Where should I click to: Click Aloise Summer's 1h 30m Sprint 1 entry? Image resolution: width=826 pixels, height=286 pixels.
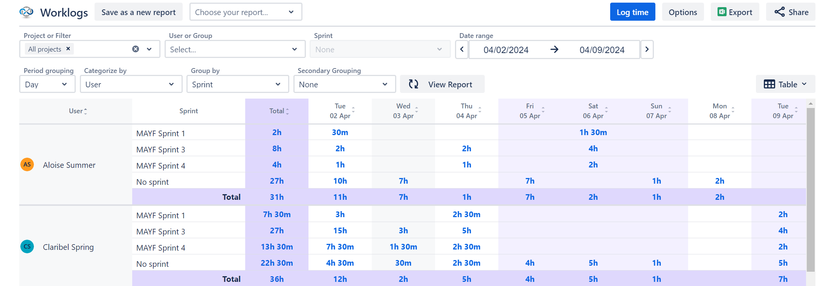[593, 132]
